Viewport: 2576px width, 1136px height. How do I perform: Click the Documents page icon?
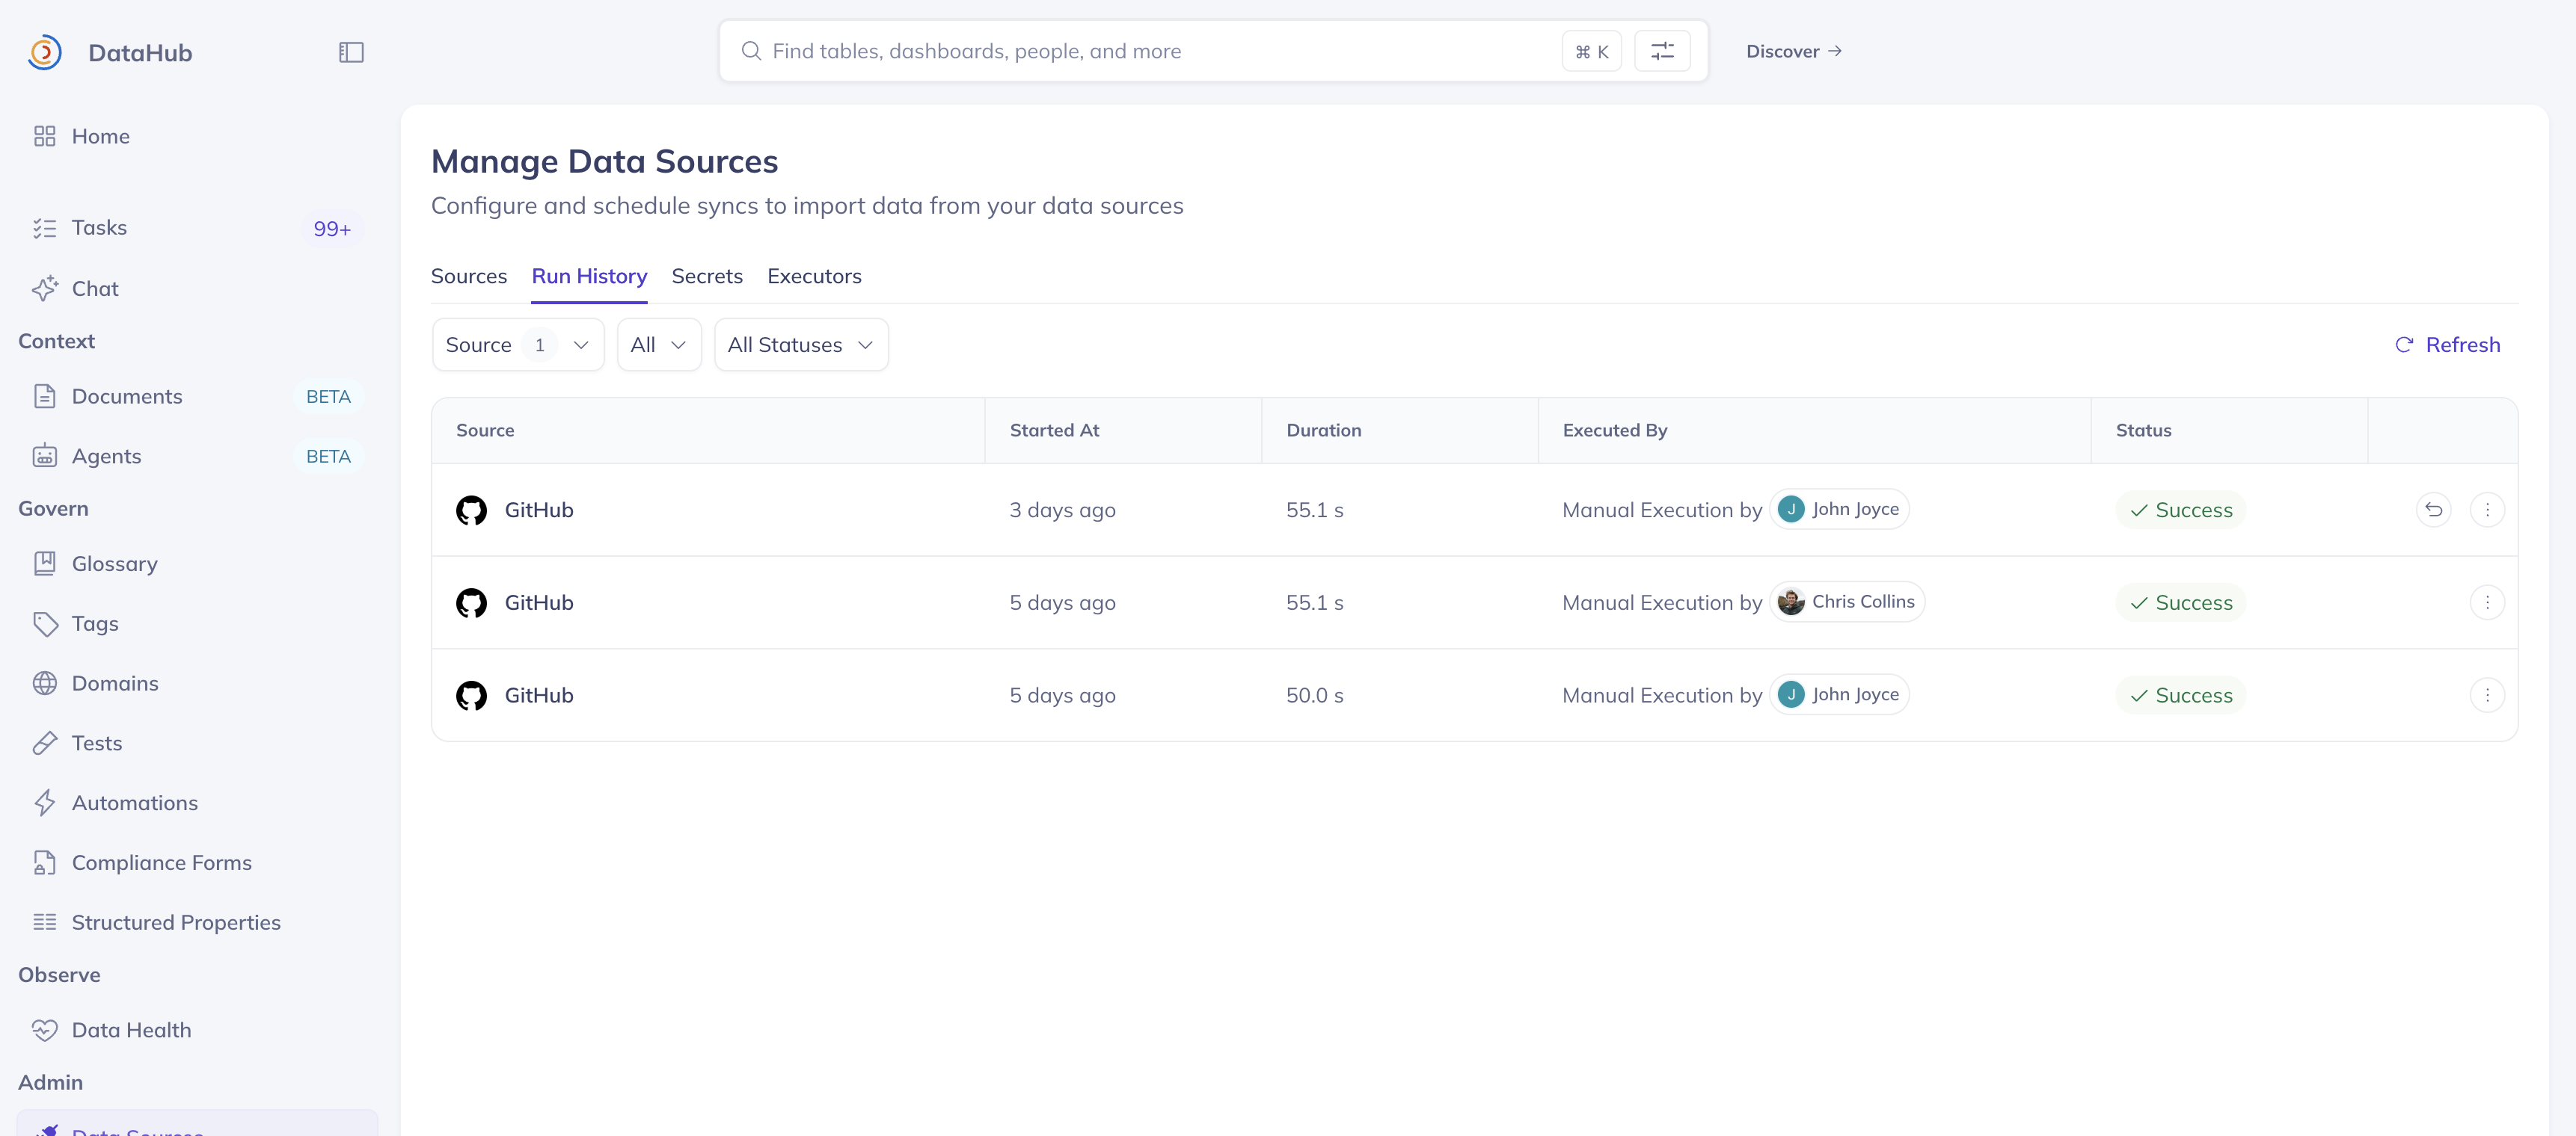[x=45, y=397]
